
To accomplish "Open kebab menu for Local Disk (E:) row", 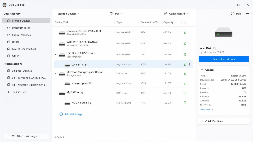I will tap(190, 64).
